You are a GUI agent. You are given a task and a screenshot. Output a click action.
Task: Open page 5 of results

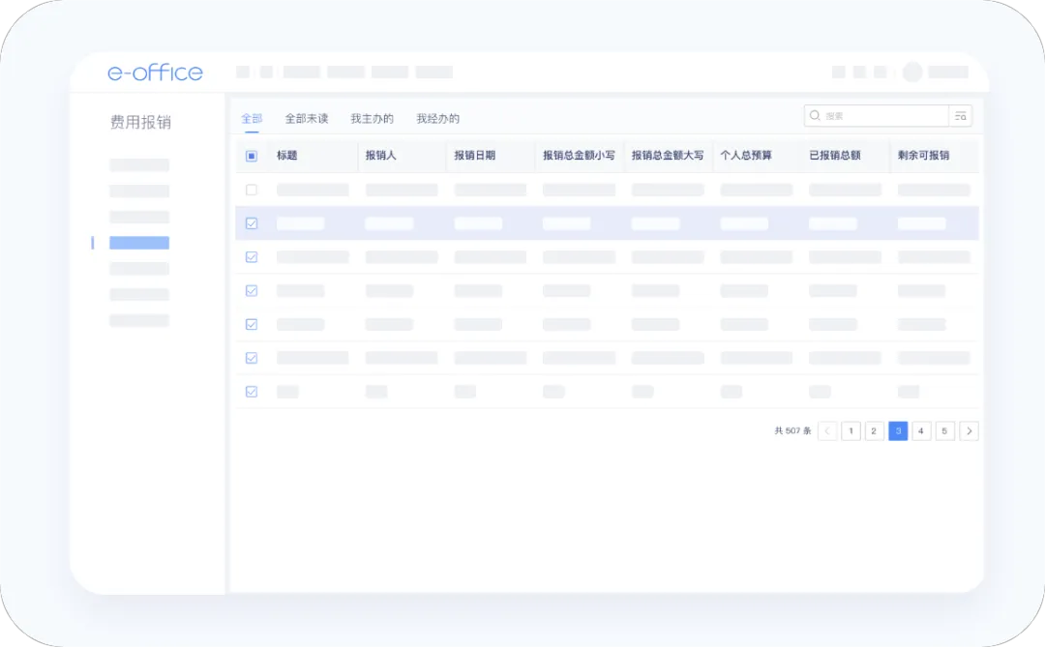click(945, 431)
